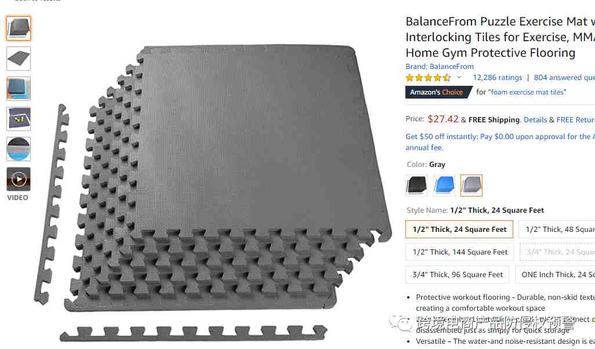This screenshot has width=595, height=349.
Task: Open shipping Details link
Action: pos(535,120)
